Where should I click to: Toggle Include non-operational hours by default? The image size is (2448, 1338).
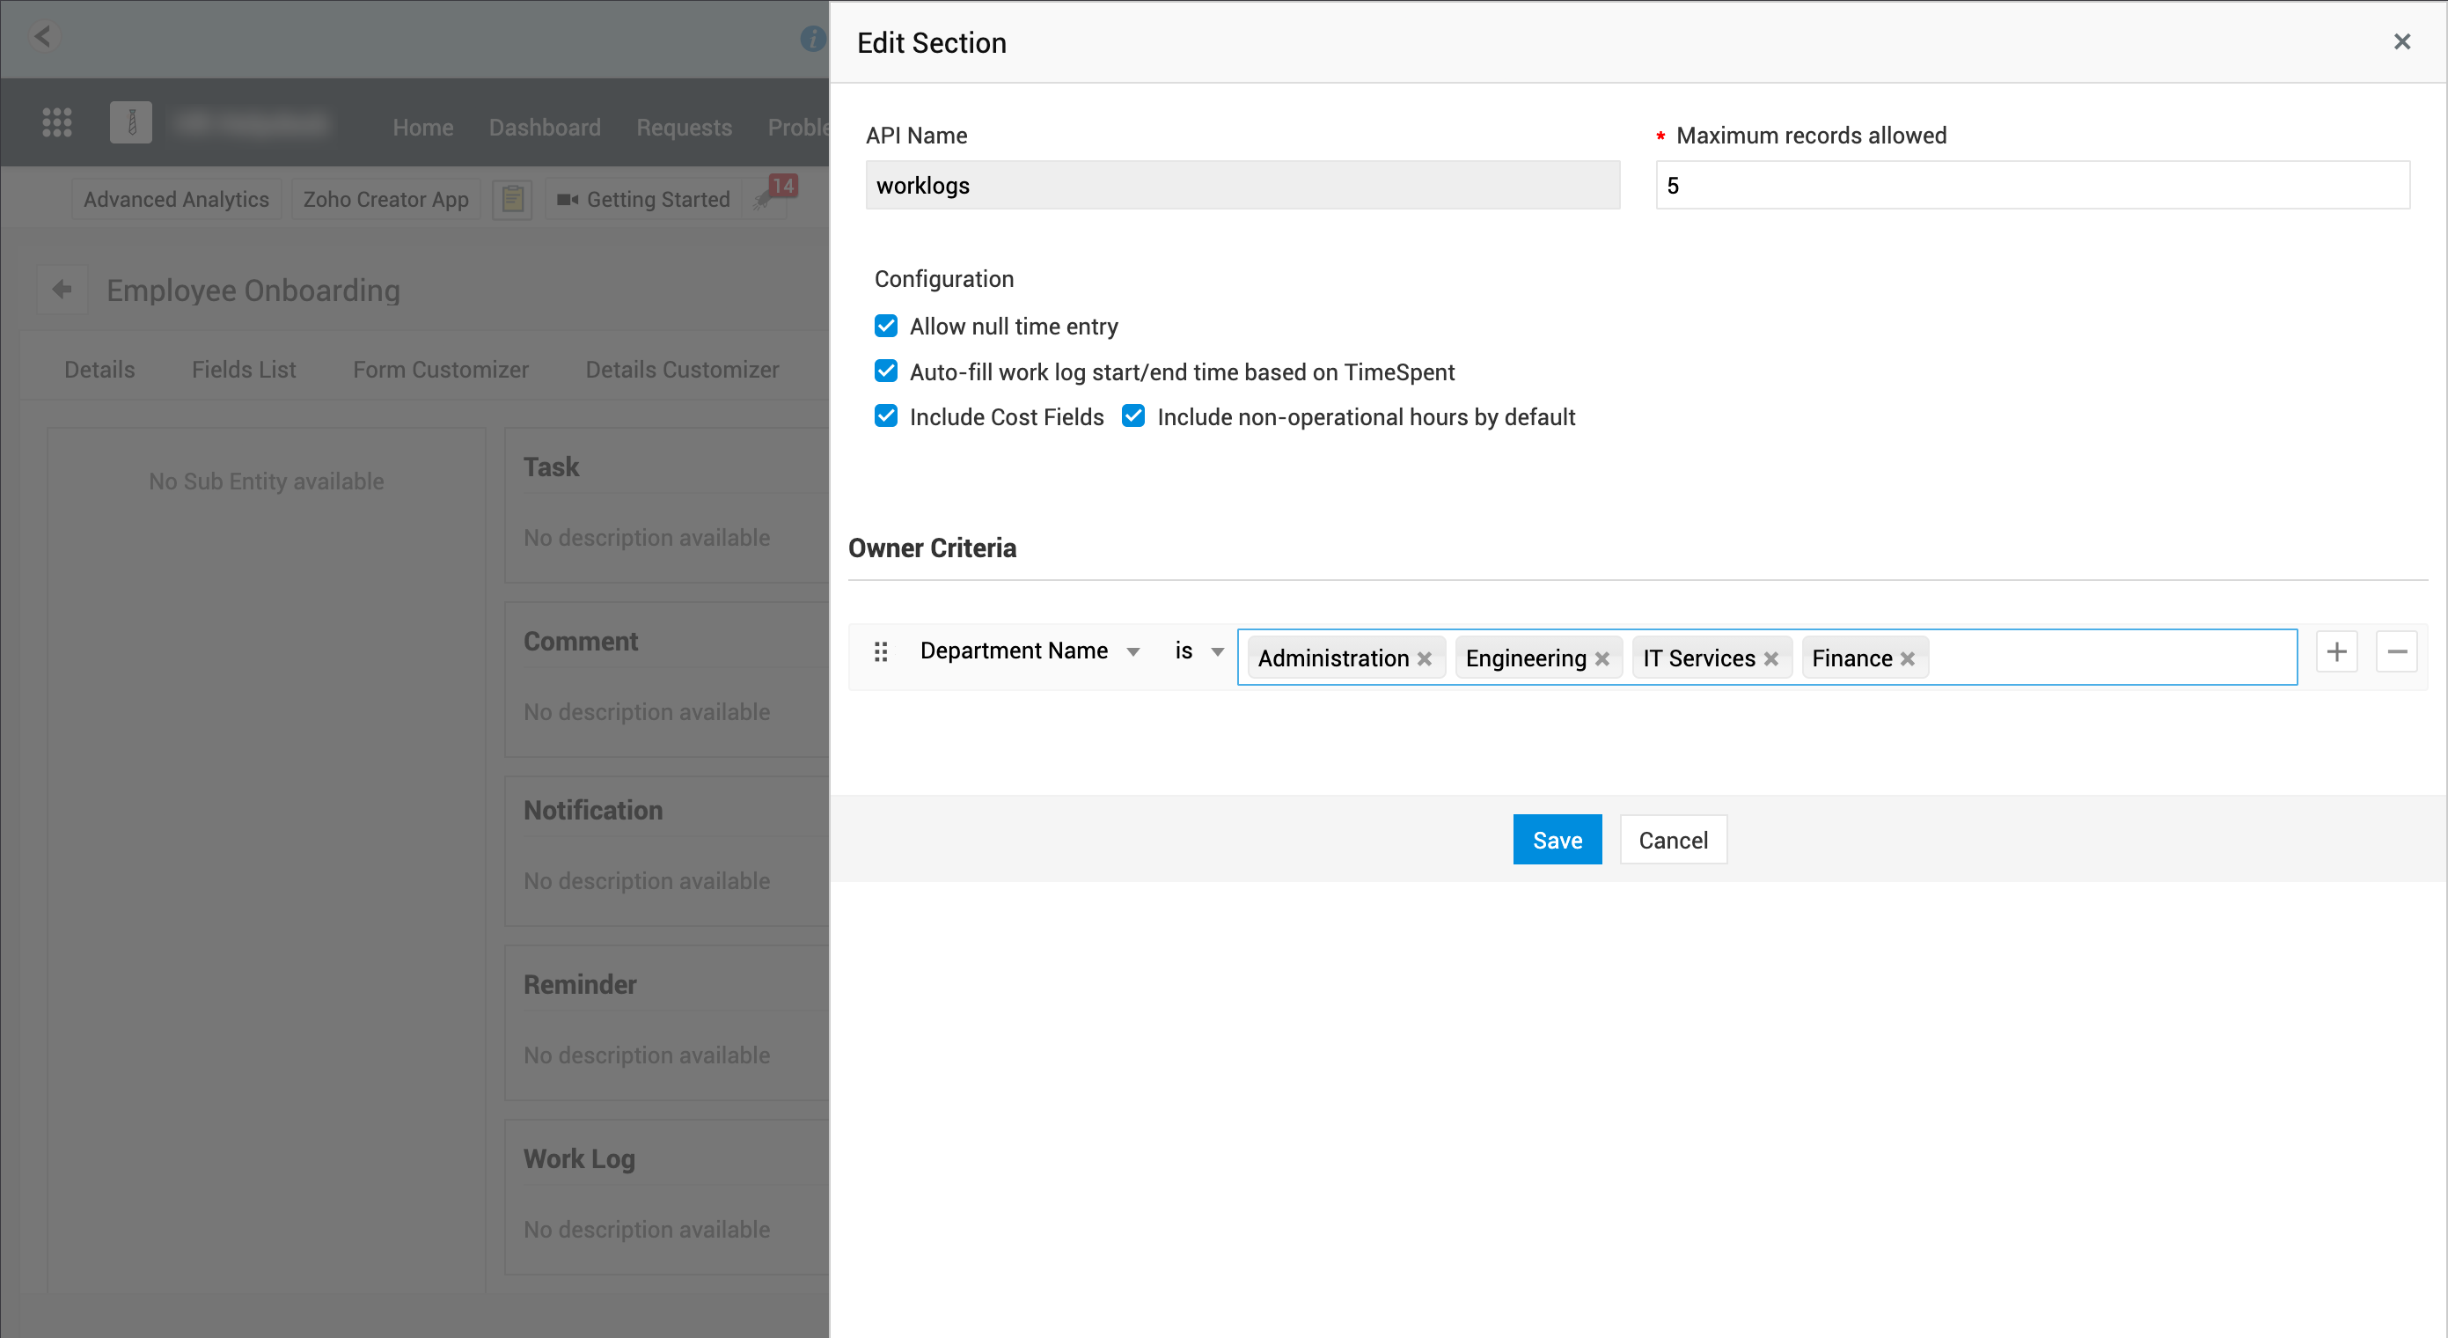point(1132,416)
